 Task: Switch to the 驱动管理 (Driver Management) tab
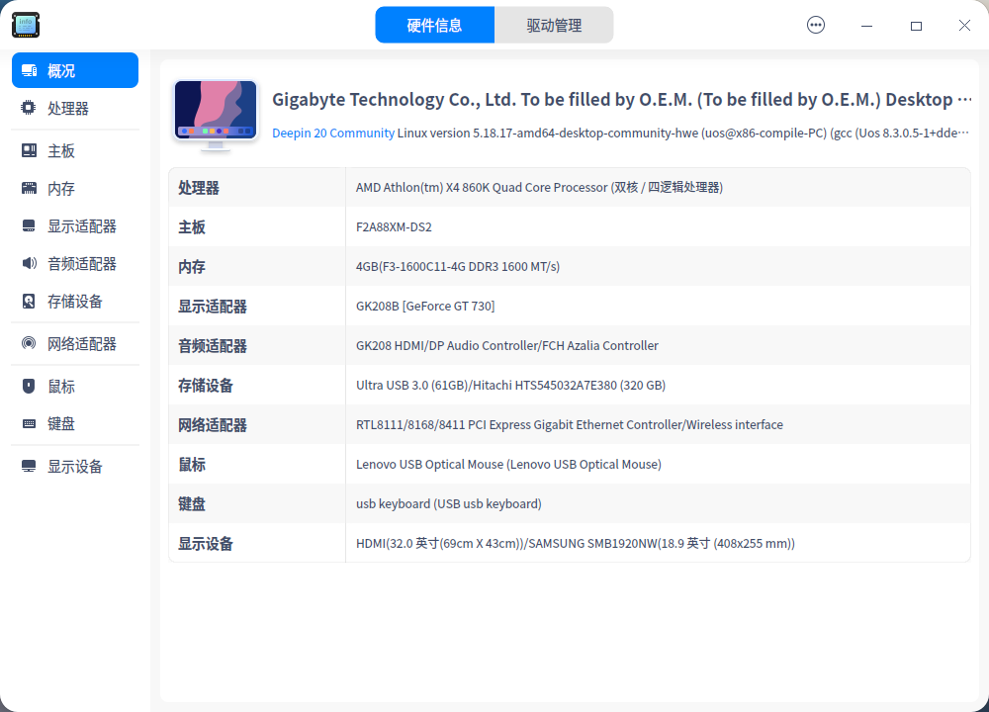554,25
